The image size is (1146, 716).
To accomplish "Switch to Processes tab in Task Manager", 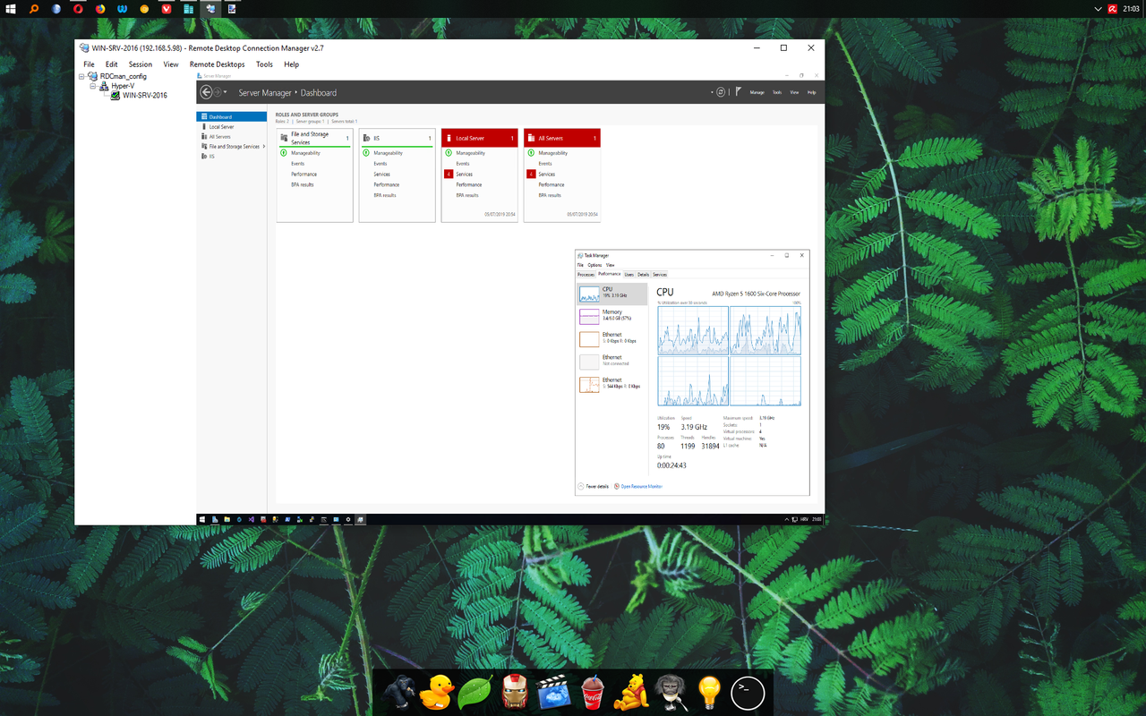I will click(586, 275).
